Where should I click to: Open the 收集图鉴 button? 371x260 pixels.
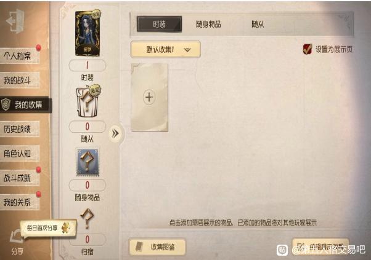[157, 247]
